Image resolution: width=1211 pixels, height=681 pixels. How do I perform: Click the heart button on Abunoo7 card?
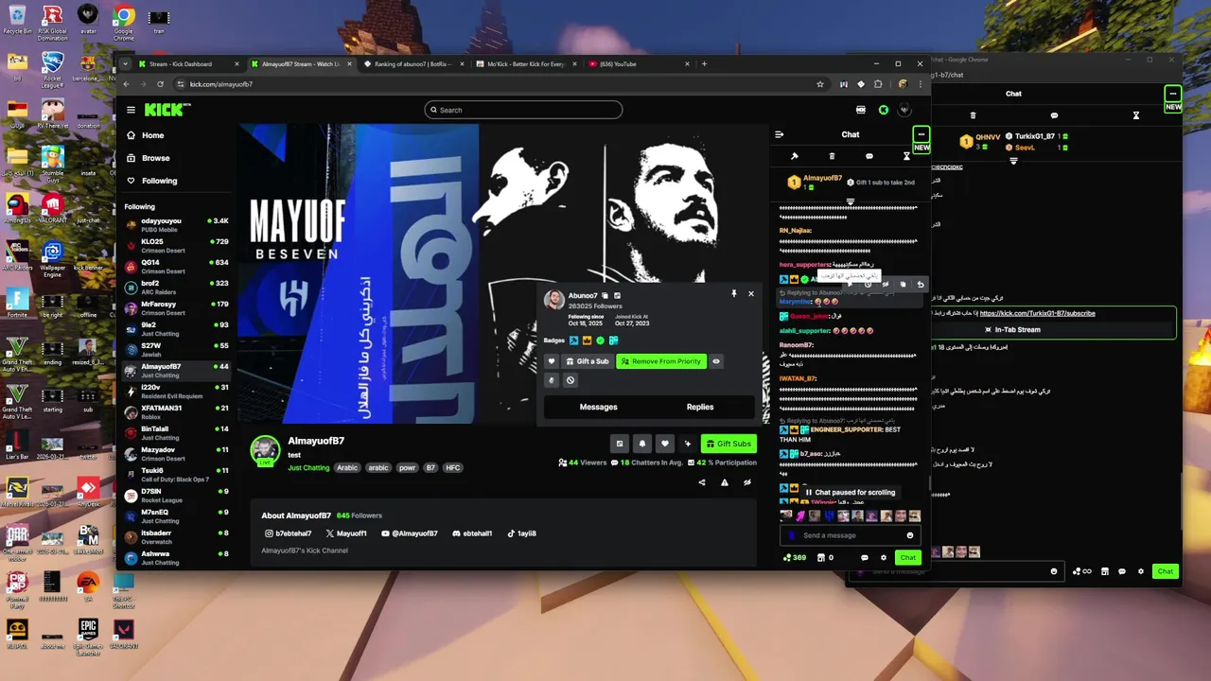[552, 361]
